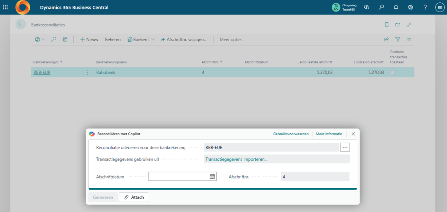Open the Beheren menu
The height and width of the screenshot is (212, 447).
coord(113,40)
